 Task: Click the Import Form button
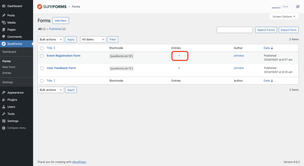tap(289, 30)
